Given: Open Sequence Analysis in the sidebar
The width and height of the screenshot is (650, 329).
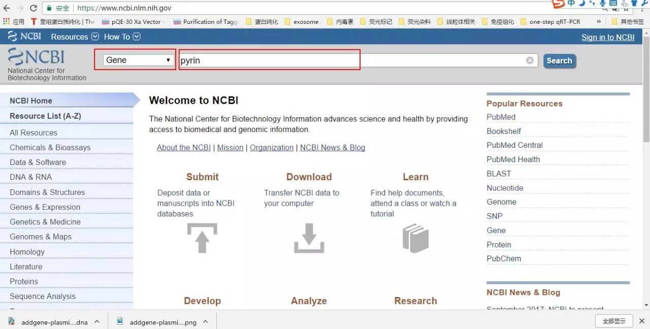Looking at the screenshot, I should point(43,296).
